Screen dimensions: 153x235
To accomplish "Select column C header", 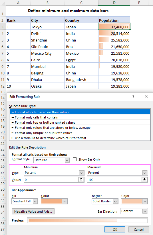I will (x=81, y=3).
